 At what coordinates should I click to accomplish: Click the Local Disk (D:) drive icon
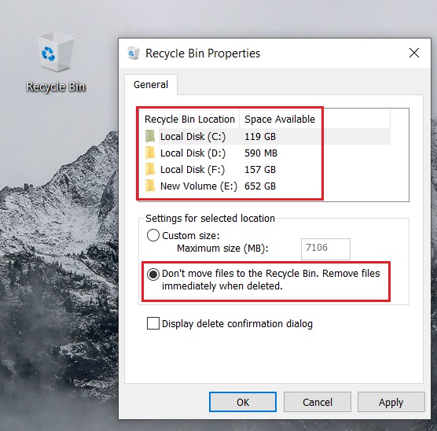(150, 153)
